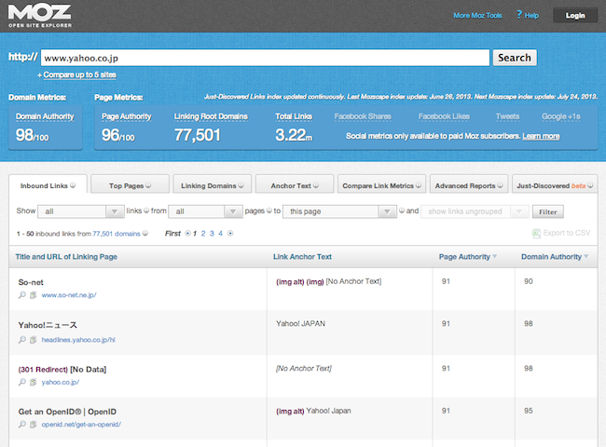
Task: Click the info icon on Anchor Text tab
Action: [x=316, y=185]
